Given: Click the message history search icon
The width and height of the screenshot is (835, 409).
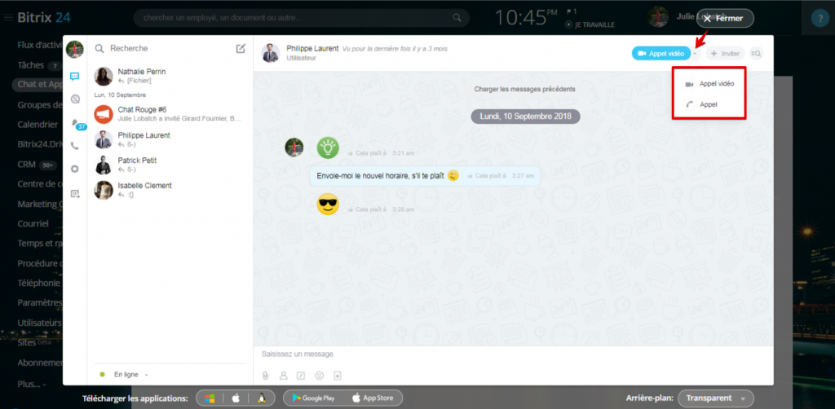Looking at the screenshot, I should pyautogui.click(x=757, y=53).
